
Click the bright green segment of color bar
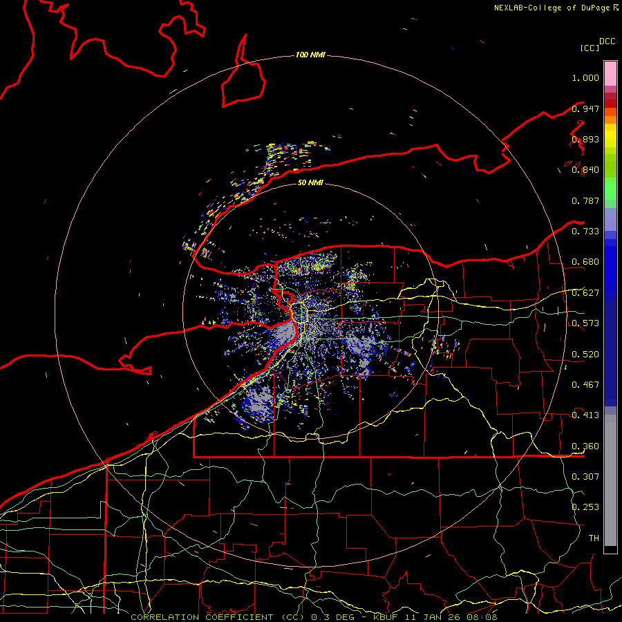[x=610, y=189]
